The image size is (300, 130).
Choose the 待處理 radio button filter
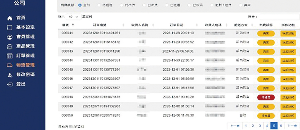pyautogui.click(x=98, y=5)
